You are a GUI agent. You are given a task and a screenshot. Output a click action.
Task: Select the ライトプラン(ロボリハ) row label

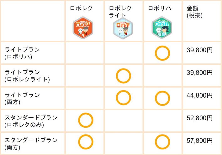point(22,53)
